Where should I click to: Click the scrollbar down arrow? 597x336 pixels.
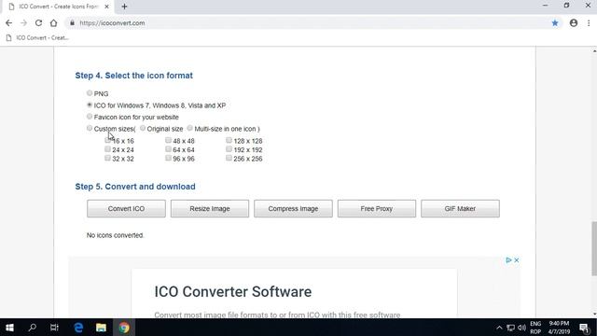click(594, 314)
